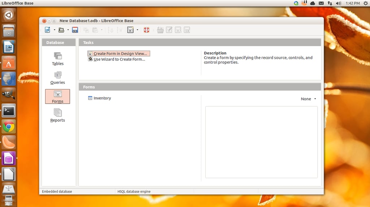The image size is (370, 207).
Task: Click Create Form in Design View
Action: [x=119, y=54]
